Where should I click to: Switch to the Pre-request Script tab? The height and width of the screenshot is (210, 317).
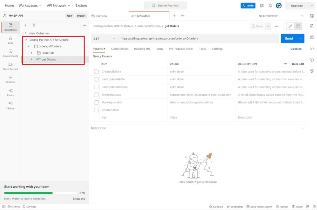click(181, 49)
